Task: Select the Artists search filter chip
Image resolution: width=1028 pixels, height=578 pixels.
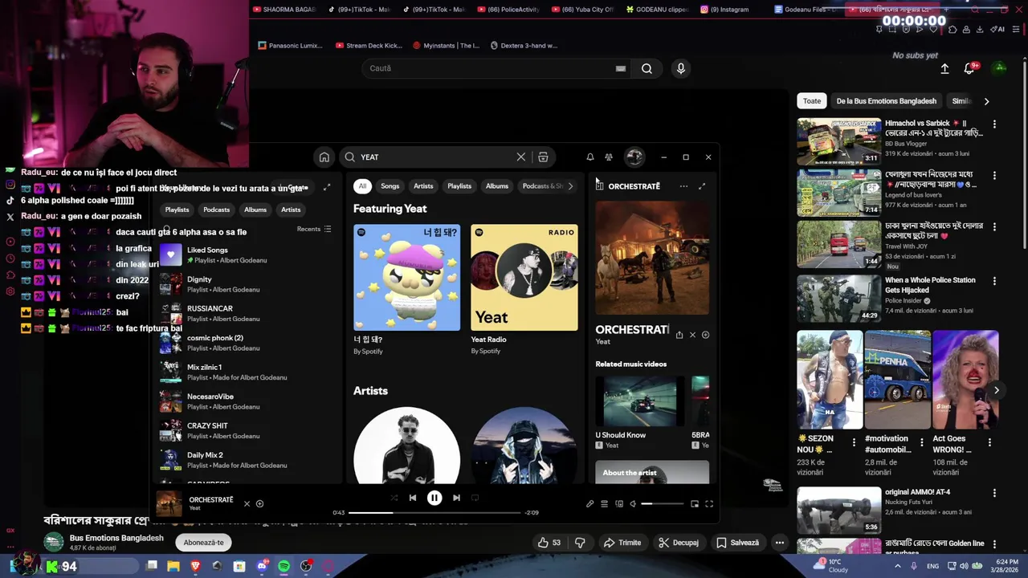Action: point(423,186)
